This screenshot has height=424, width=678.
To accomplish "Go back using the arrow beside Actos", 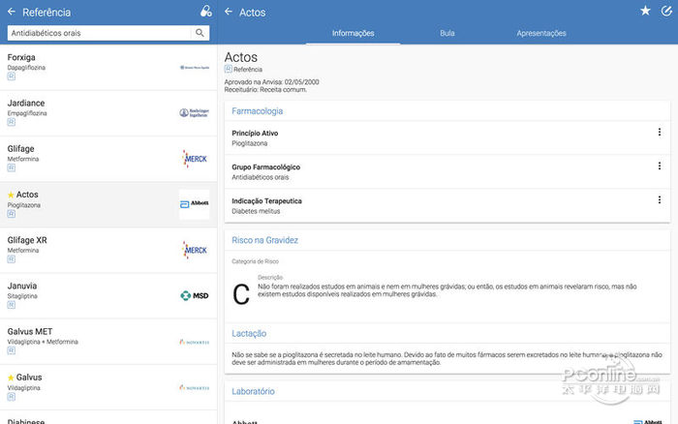I will pyautogui.click(x=229, y=12).
